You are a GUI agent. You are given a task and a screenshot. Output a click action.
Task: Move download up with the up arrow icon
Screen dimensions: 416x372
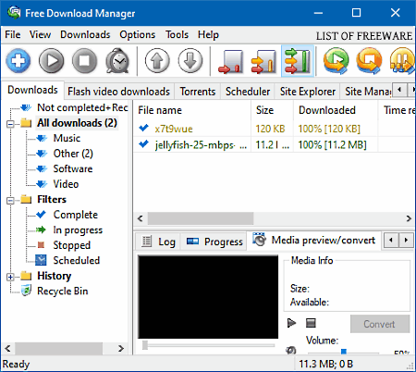(x=157, y=61)
